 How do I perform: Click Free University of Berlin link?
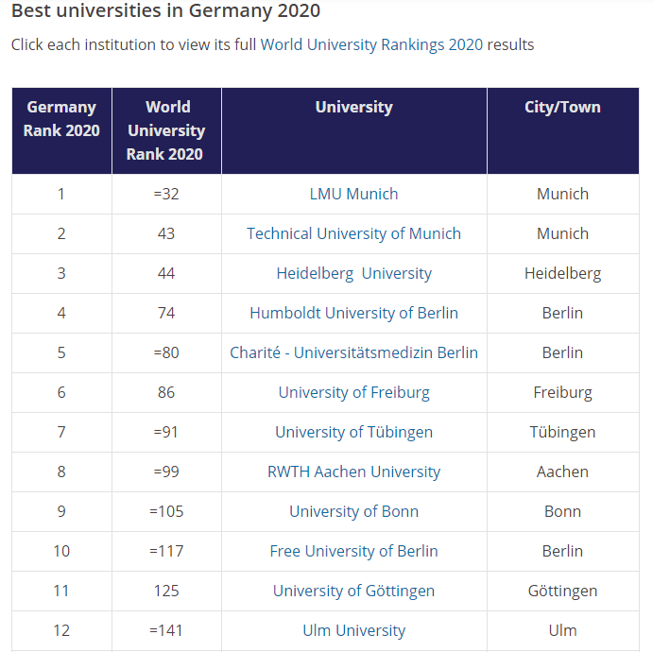354,551
